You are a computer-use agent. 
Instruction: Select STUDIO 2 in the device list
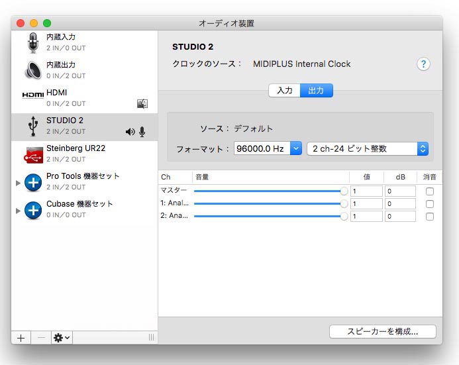(x=84, y=127)
